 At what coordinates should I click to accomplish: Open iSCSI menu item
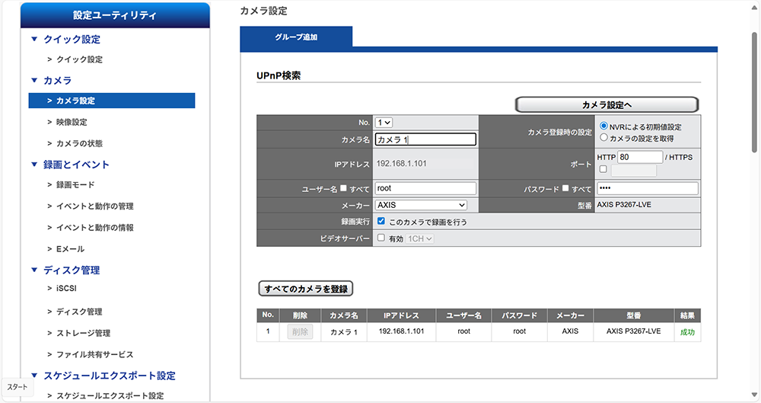point(66,288)
